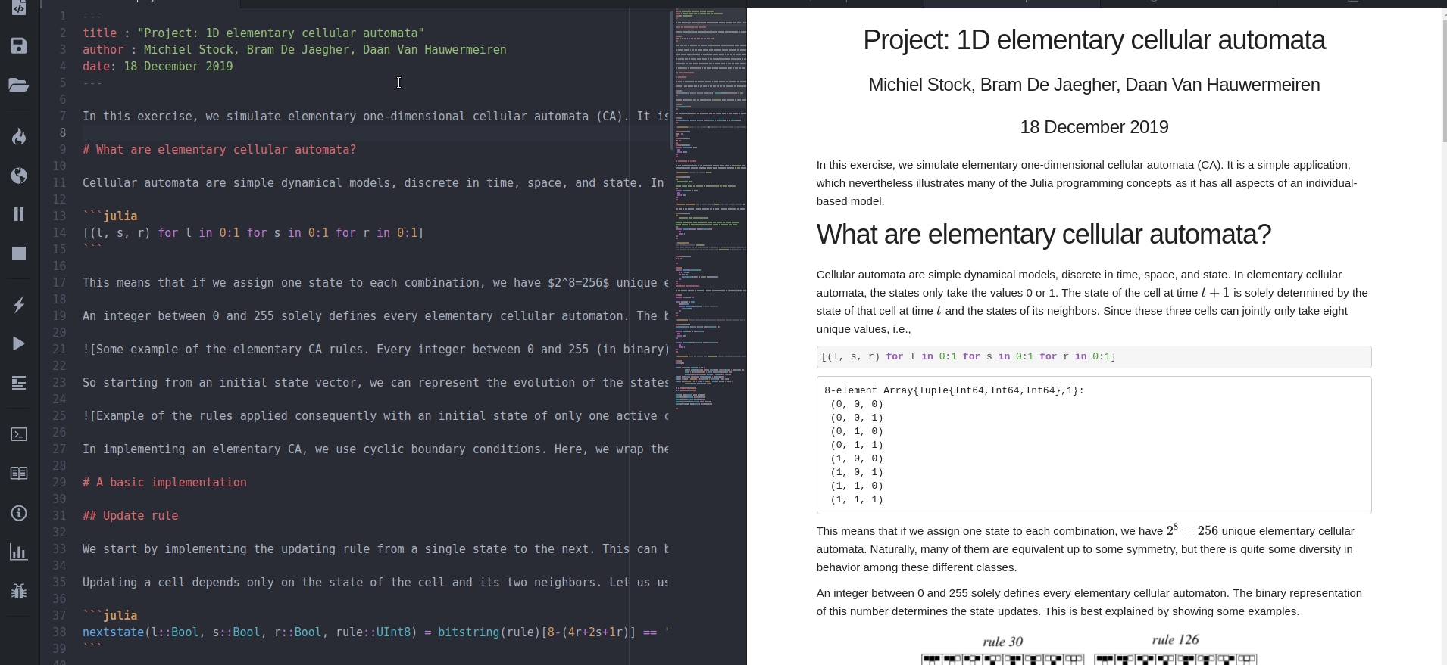Stop Julia with the square stop icon

click(19, 253)
